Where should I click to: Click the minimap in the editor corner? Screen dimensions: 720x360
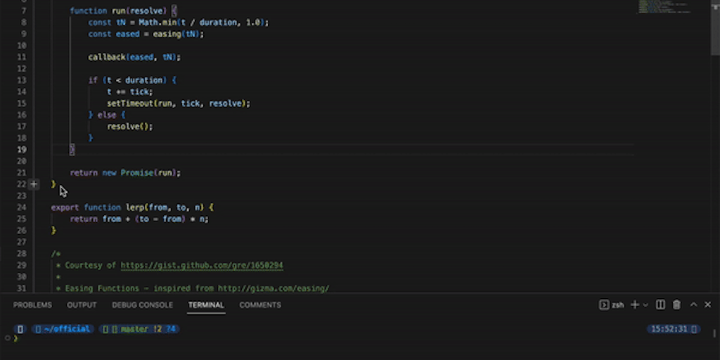[x=664, y=8]
